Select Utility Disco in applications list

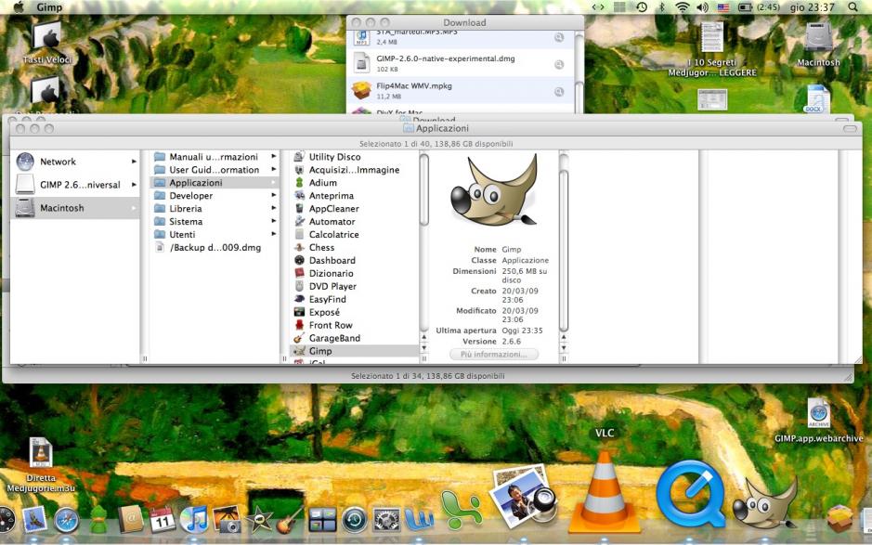pyautogui.click(x=354, y=157)
